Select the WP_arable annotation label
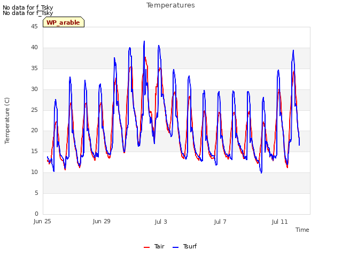The image size is (342, 257). tap(64, 22)
